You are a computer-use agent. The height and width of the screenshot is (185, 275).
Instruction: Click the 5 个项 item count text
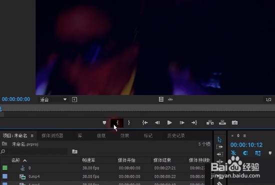204,144
